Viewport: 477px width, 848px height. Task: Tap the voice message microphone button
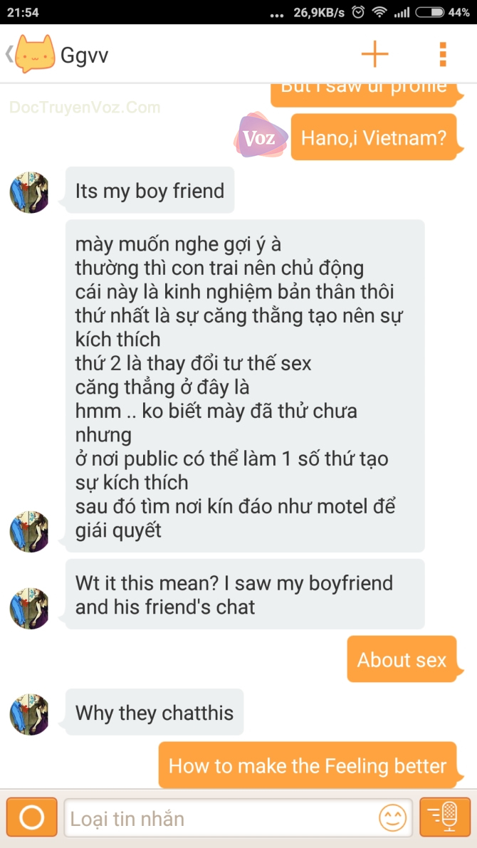pos(445,817)
